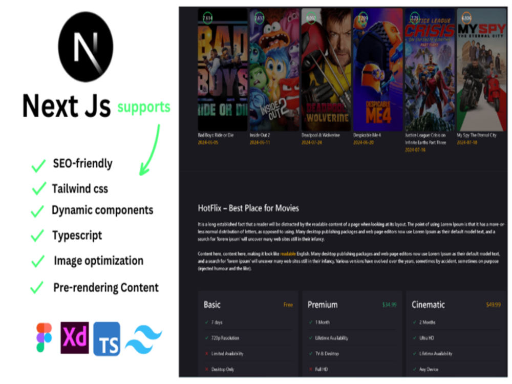
Task: Open the Despicable Me 4 poster
Action: click(378, 70)
